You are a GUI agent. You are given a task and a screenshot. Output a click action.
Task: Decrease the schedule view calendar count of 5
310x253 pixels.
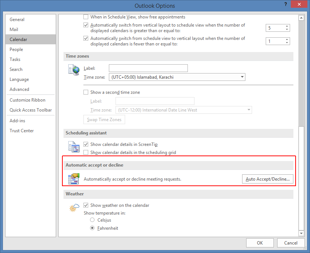[287, 30]
